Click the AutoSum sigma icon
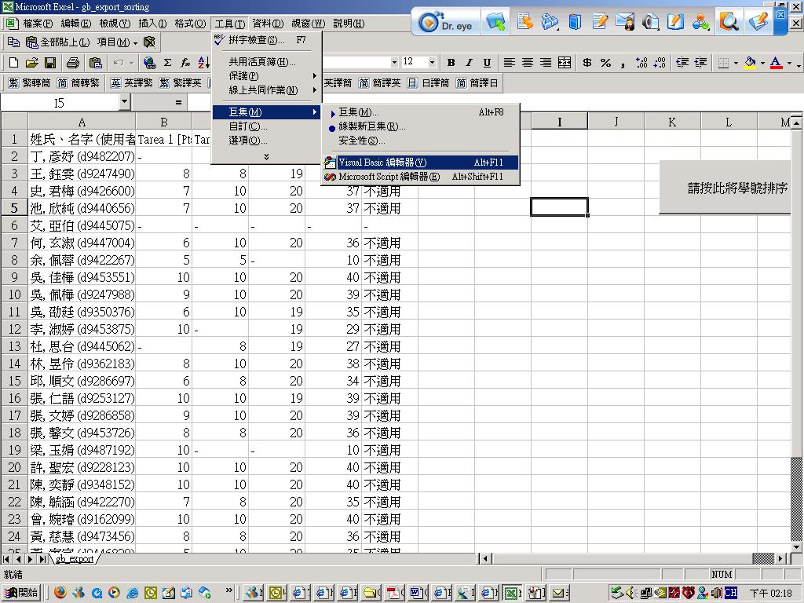 click(x=167, y=63)
